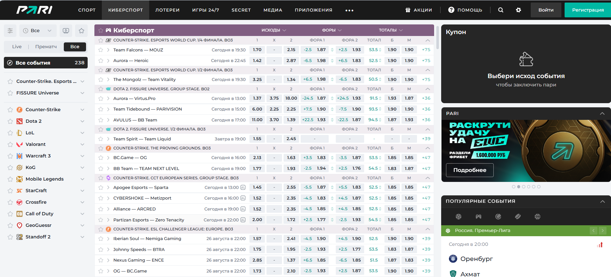Bet 1.70 on Team Falcons win
611x277 pixels.
[x=257, y=50]
